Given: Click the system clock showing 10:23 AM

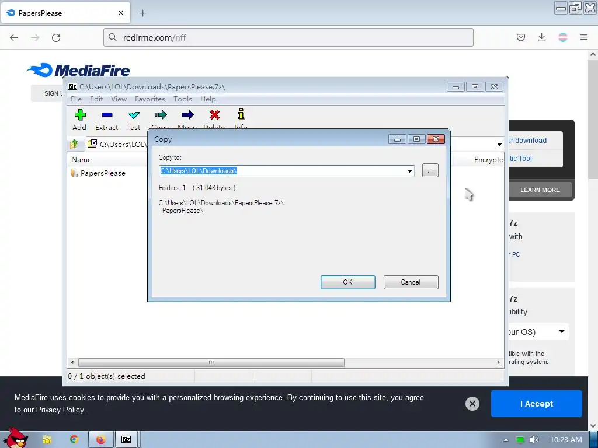Looking at the screenshot, I should click(566, 440).
